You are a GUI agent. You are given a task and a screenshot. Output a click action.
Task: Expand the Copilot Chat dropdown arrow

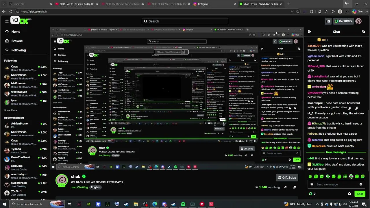[367, 12]
